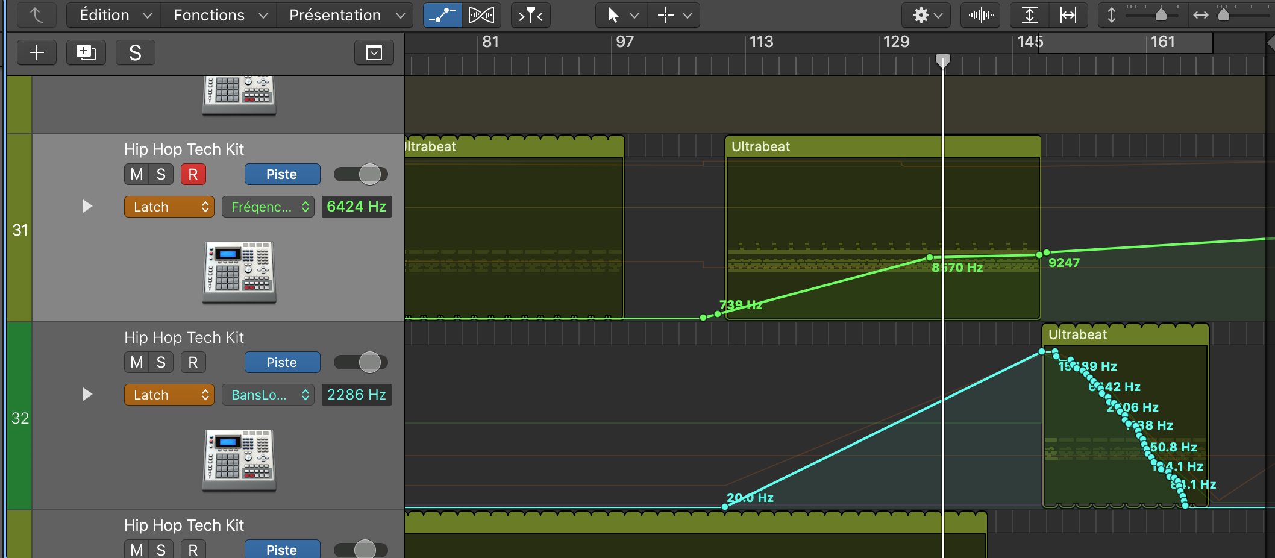This screenshot has width=1275, height=558.
Task: Toggle the waveform zoom button
Action: pyautogui.click(x=981, y=15)
